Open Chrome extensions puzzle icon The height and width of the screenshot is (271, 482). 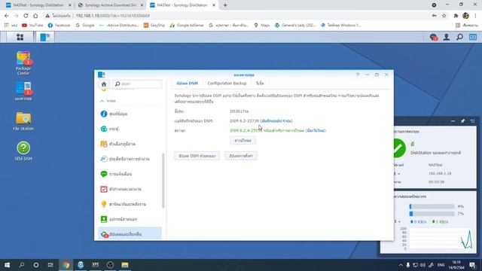[456, 16]
